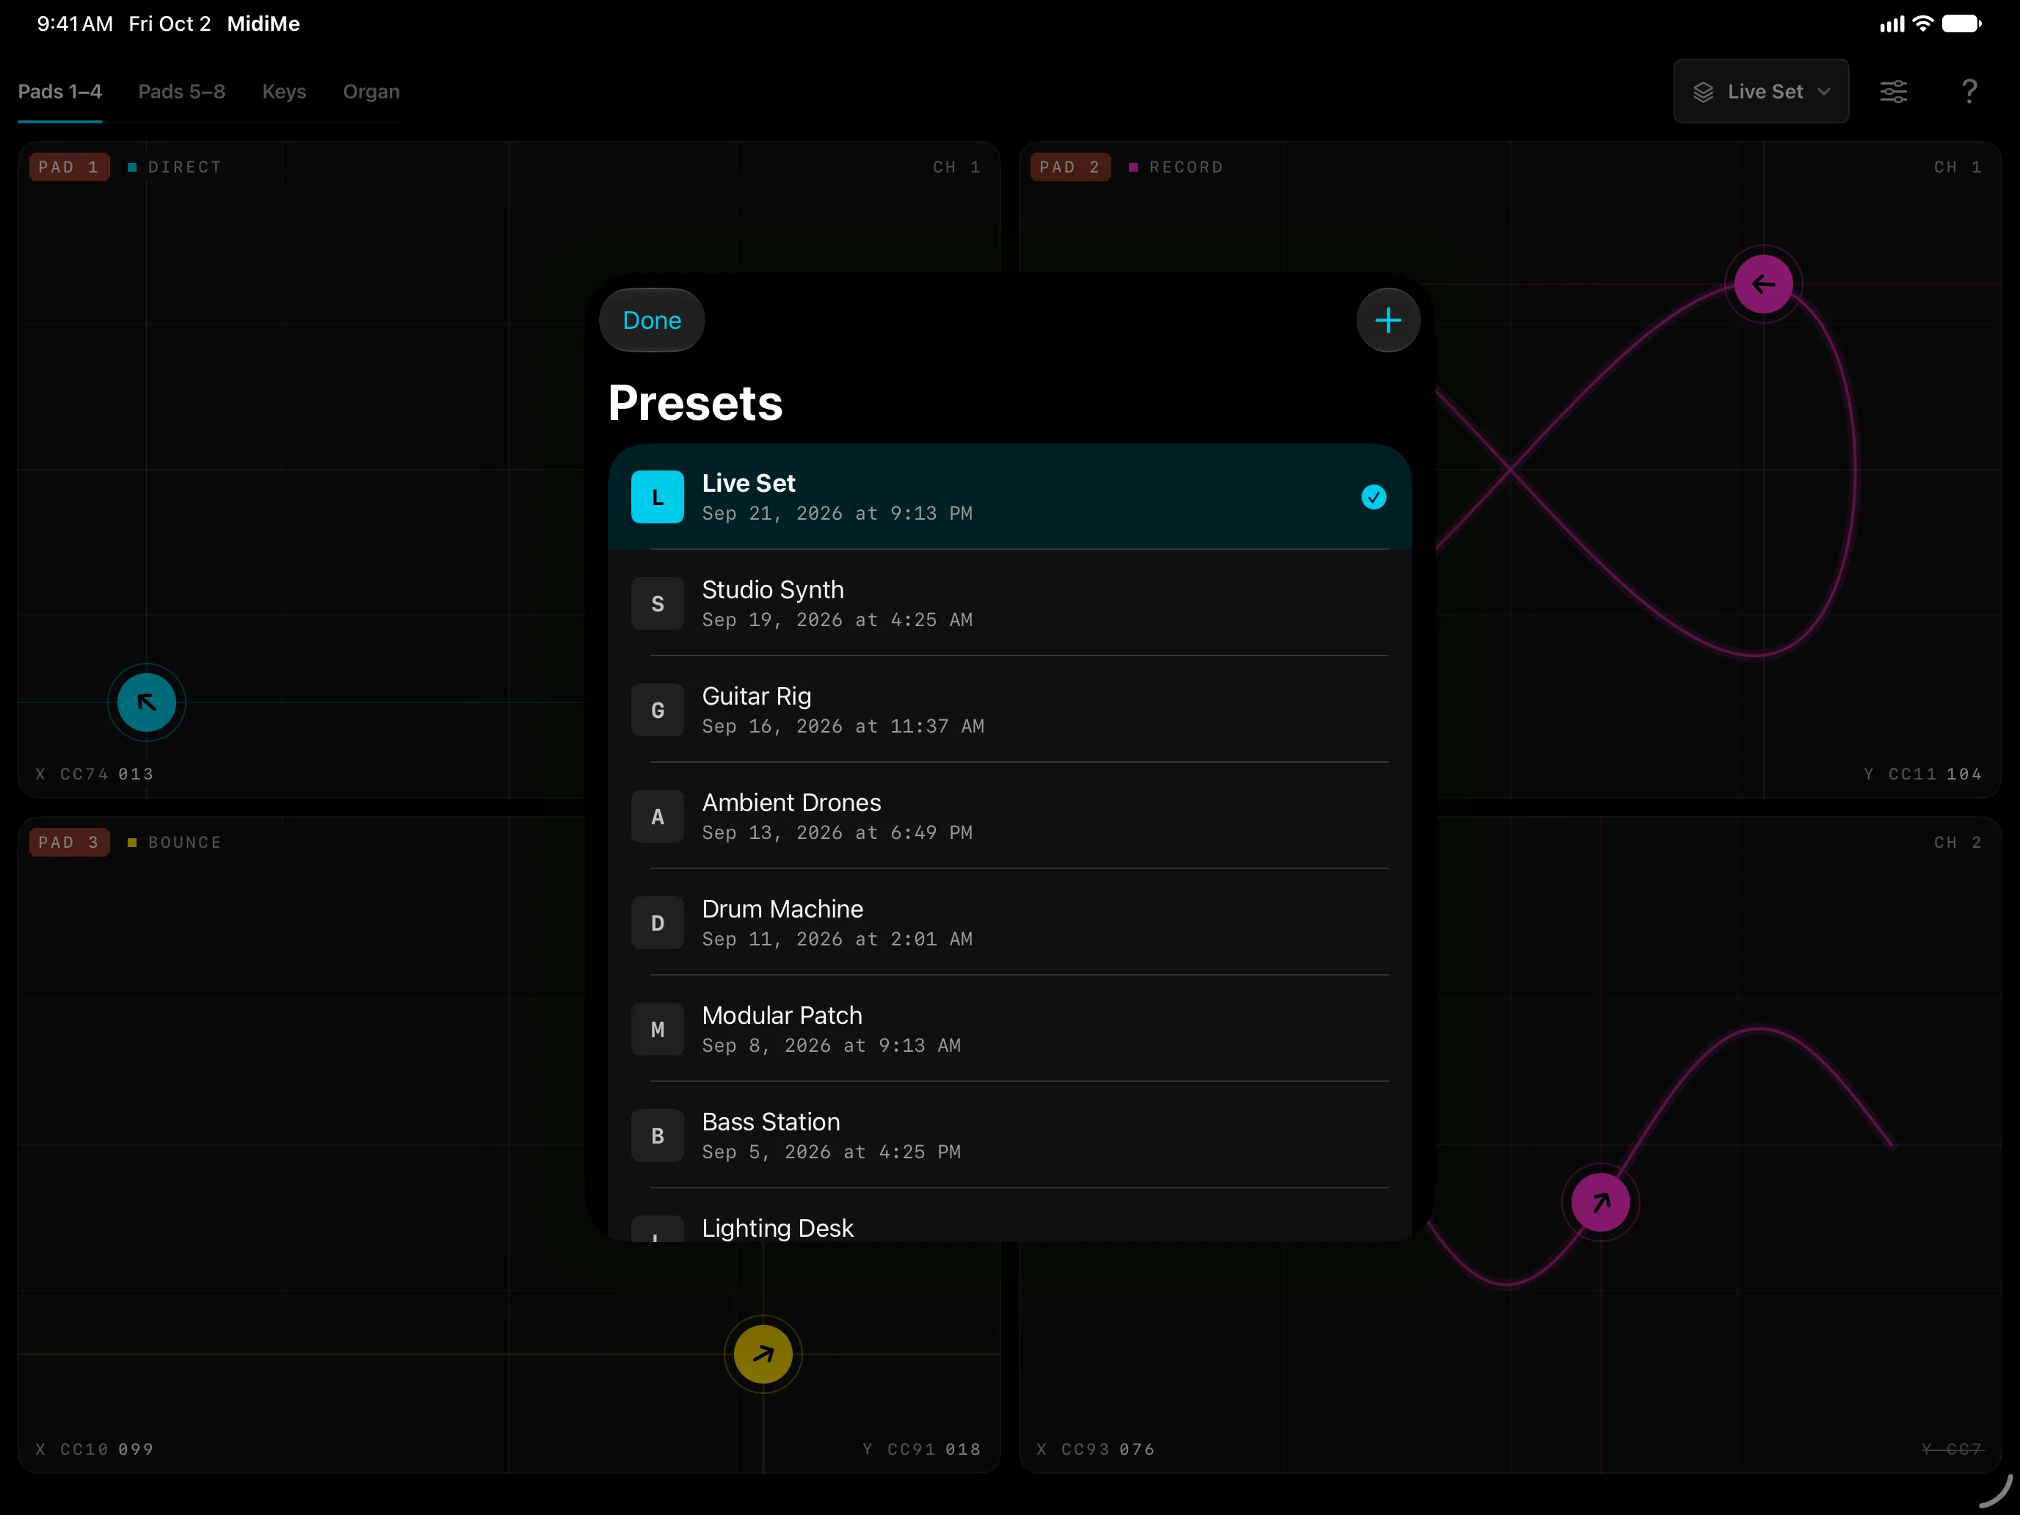The image size is (2020, 1515).
Task: Select the Pad 3 yellow arrow puck
Action: 763,1354
